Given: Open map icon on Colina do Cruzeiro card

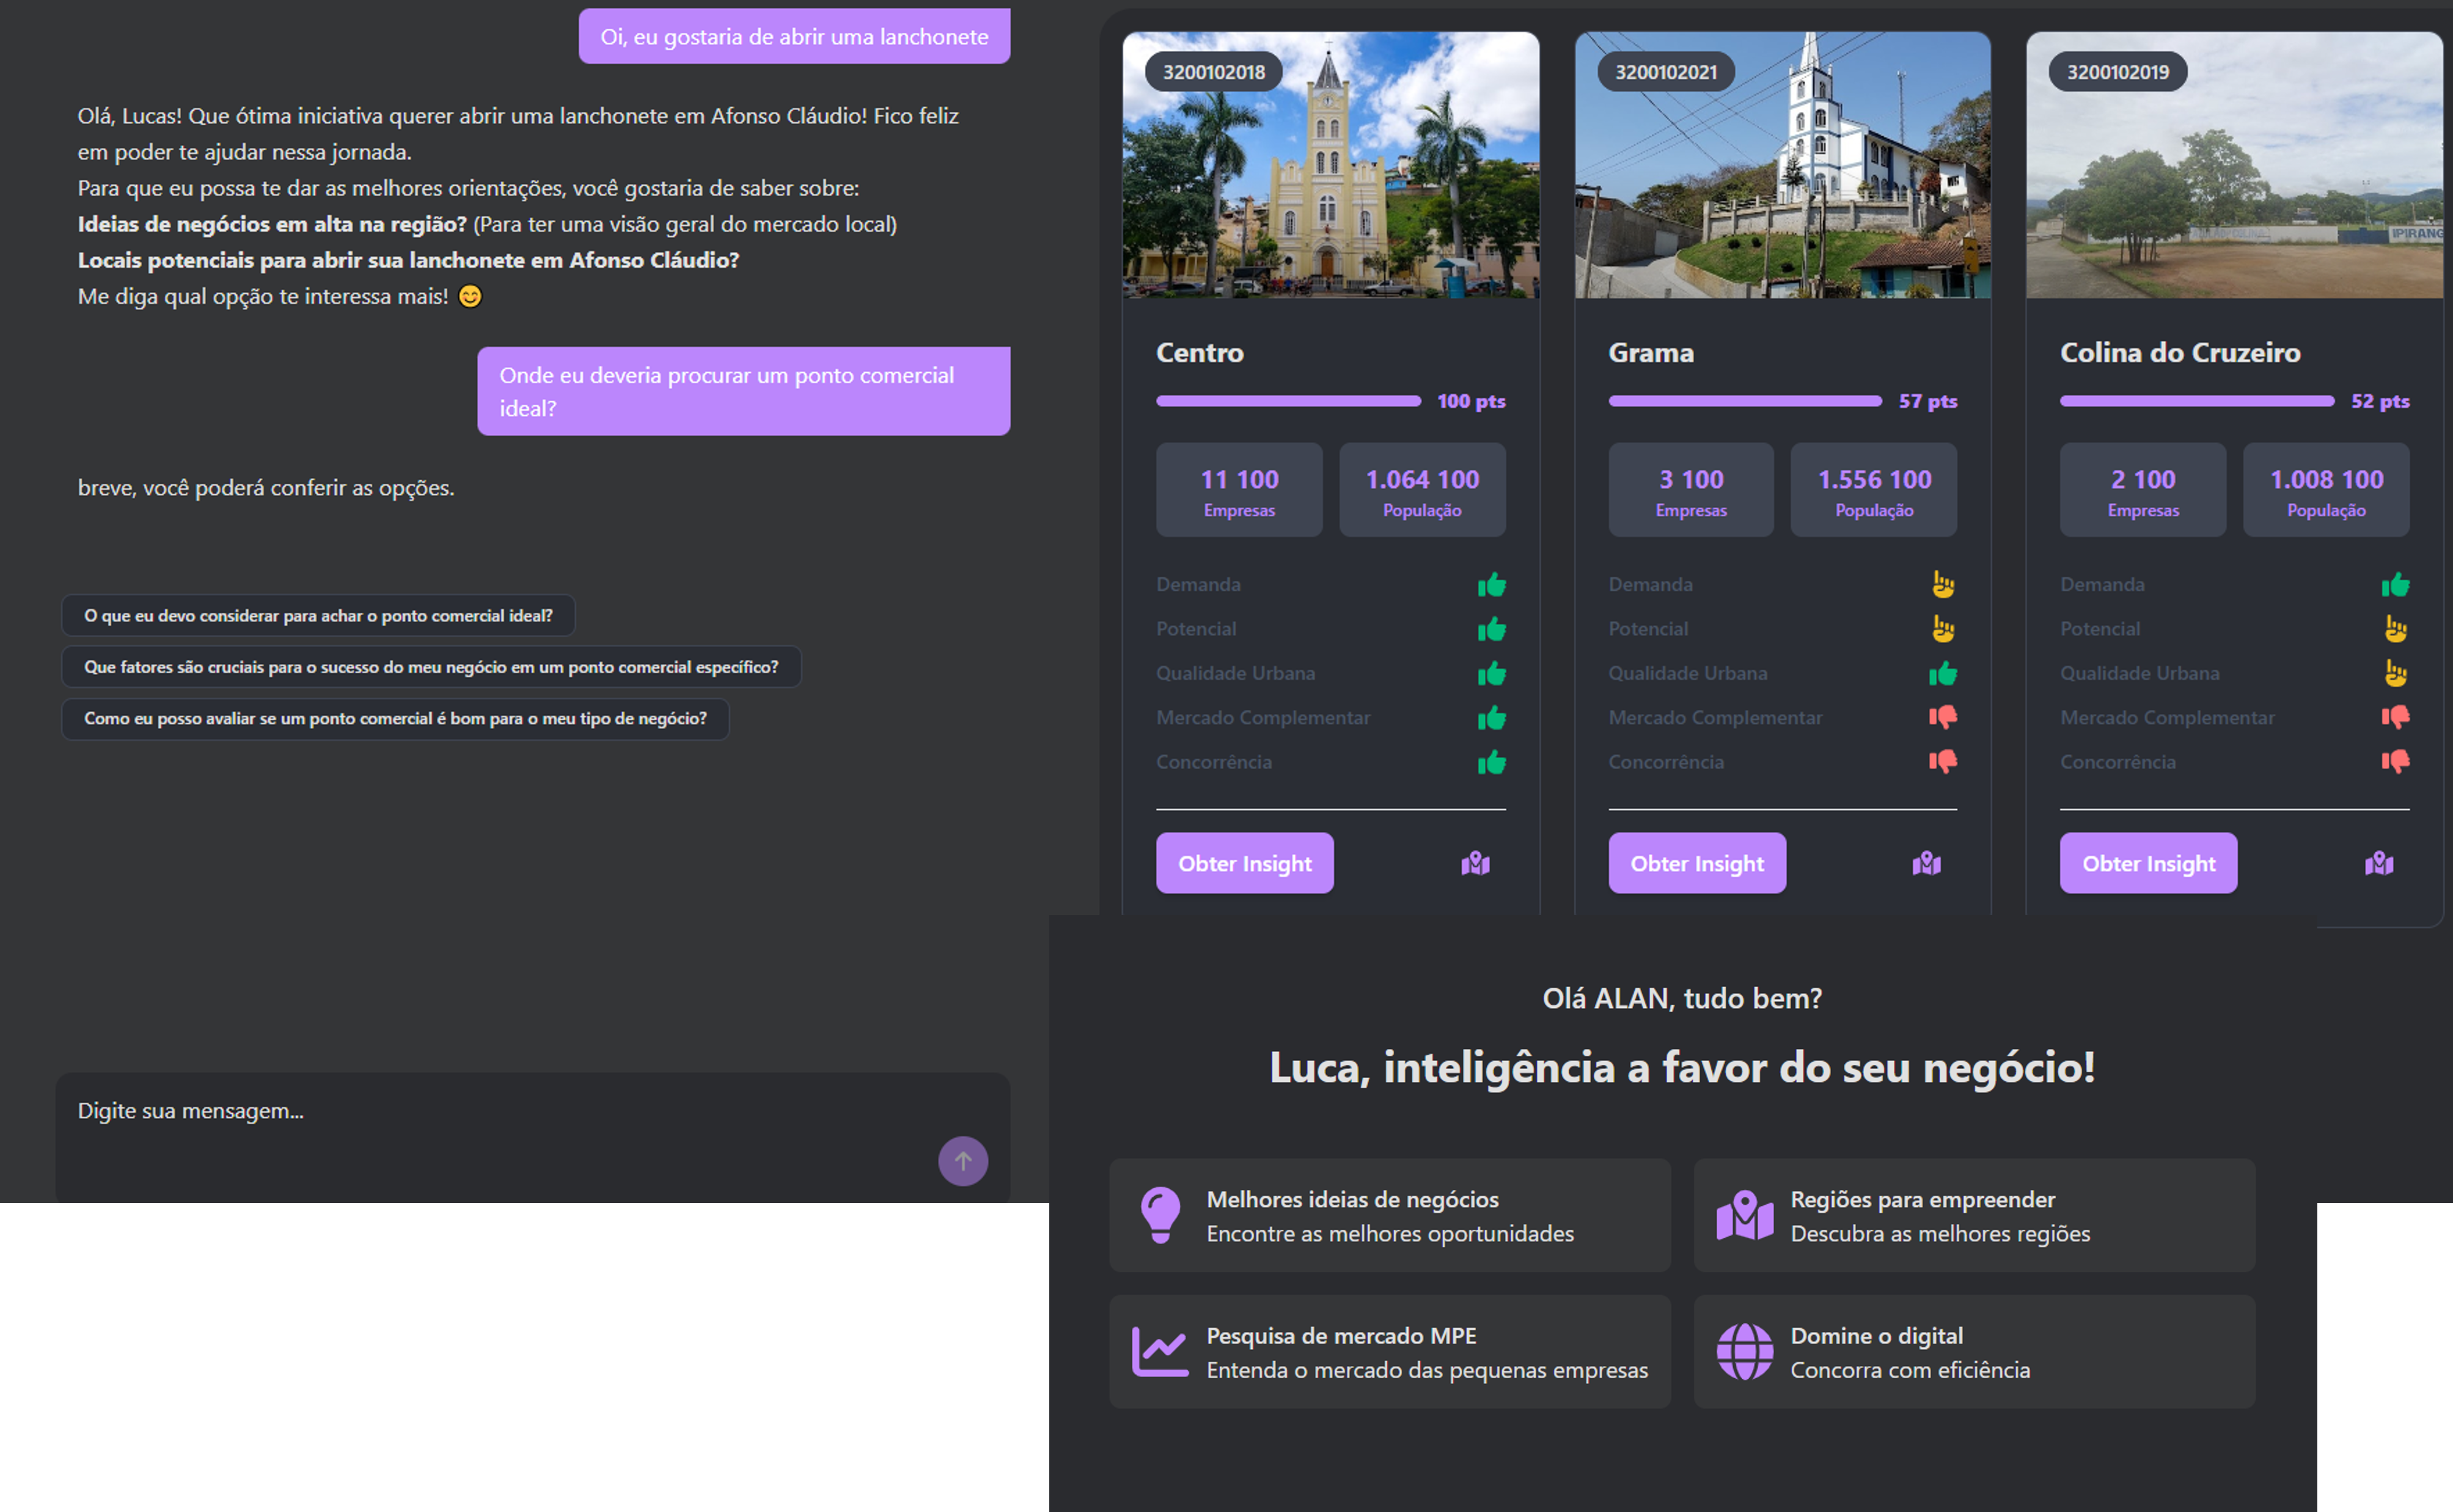Looking at the screenshot, I should (x=2378, y=863).
